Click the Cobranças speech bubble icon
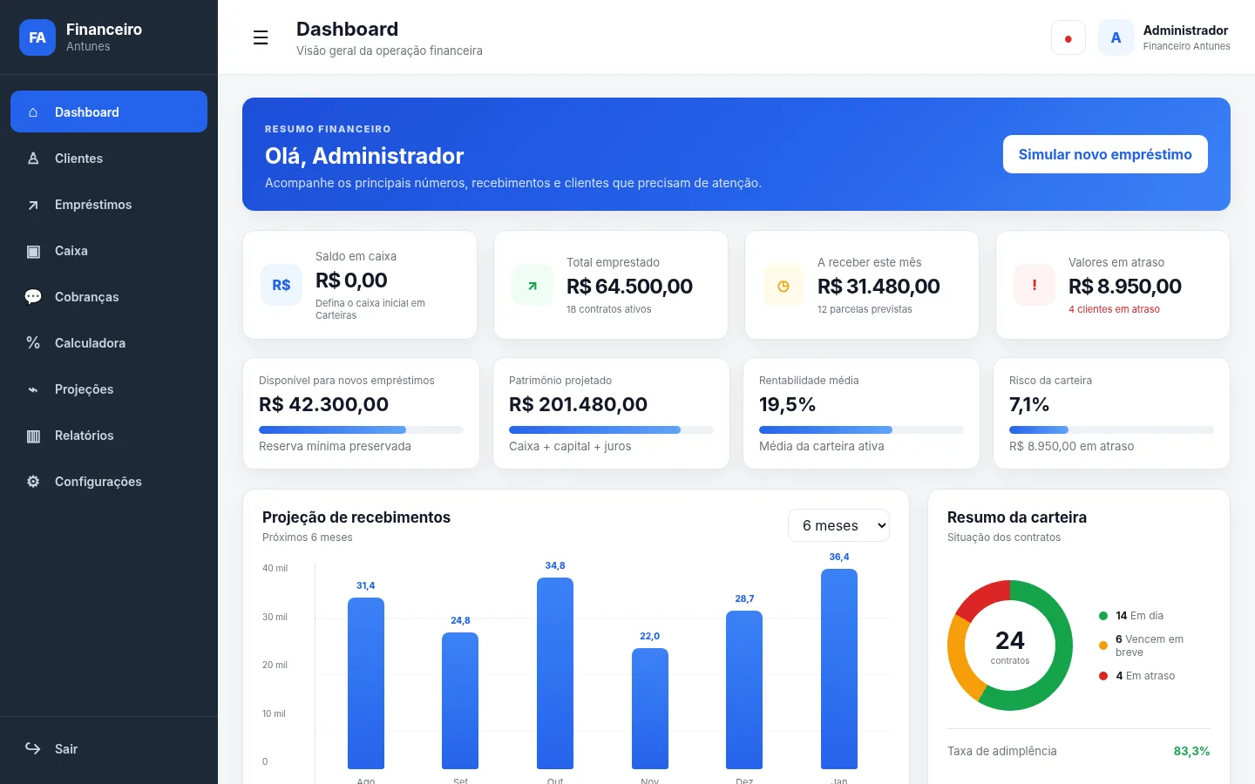 pyautogui.click(x=33, y=296)
